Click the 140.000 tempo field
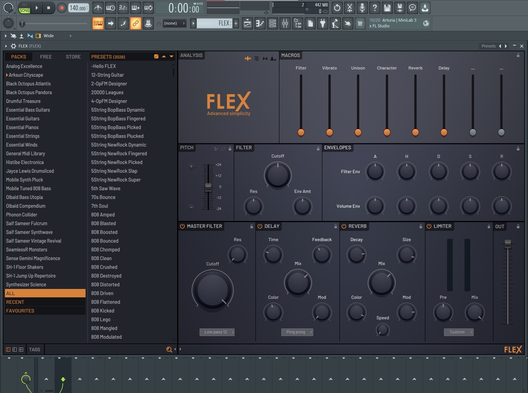The image size is (528, 393). [79, 7]
